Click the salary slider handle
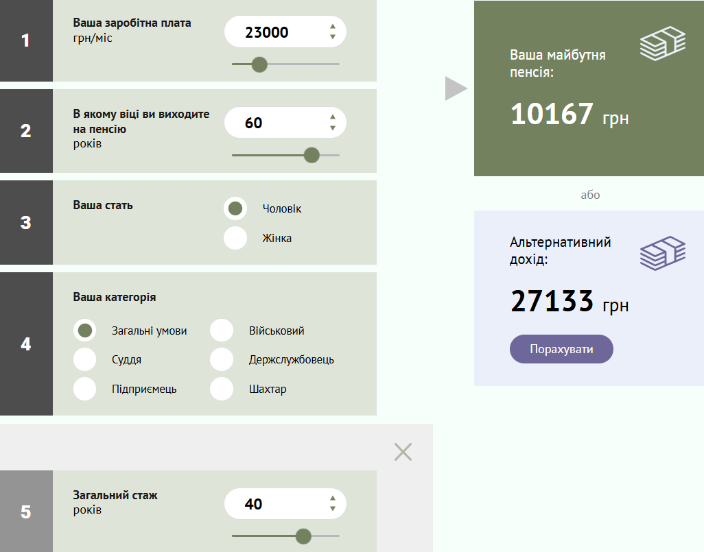The image size is (704, 552). tap(259, 64)
